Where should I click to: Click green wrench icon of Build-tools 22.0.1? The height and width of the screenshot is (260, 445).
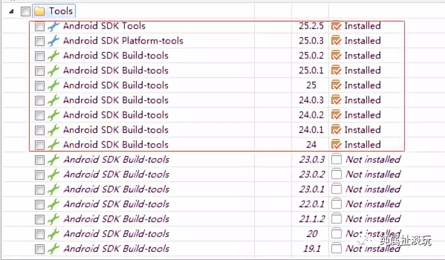point(53,204)
